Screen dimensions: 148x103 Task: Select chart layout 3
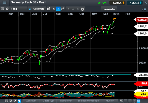click(x=68, y=9)
